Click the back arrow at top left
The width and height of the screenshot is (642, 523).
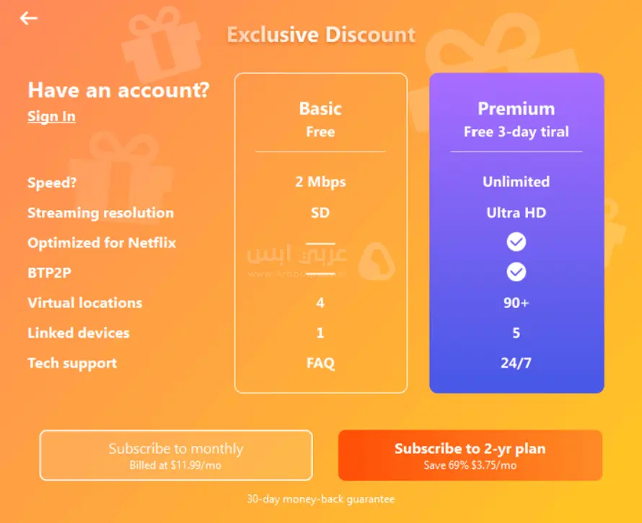(28, 18)
